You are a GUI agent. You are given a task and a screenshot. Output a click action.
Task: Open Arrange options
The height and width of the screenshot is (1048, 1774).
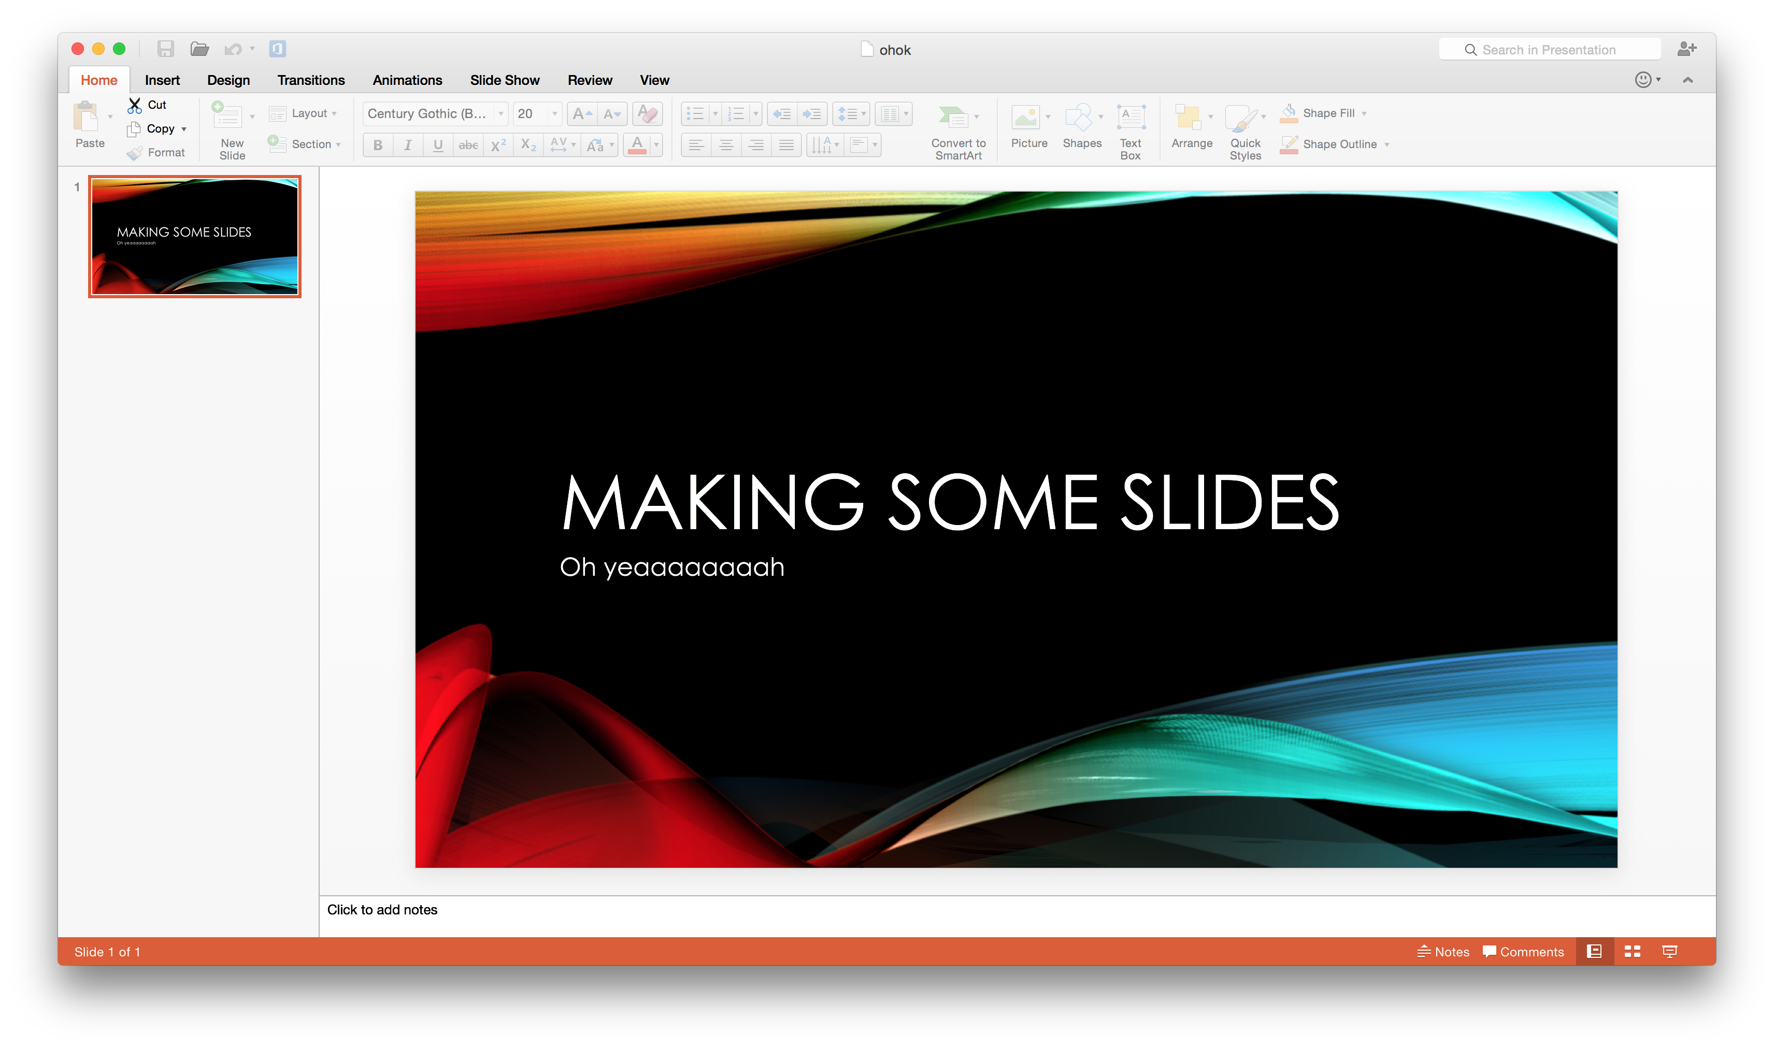(1191, 127)
